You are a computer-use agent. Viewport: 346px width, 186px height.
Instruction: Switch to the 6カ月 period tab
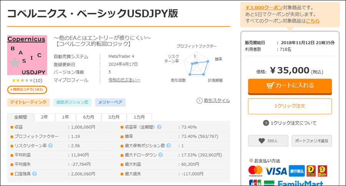coord(88,117)
